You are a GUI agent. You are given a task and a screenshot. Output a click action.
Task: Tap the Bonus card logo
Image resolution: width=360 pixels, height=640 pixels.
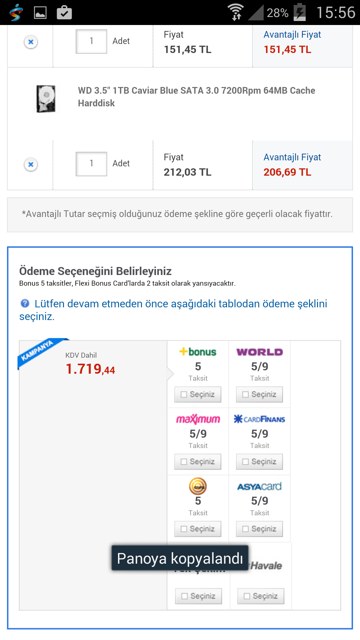[x=198, y=352]
